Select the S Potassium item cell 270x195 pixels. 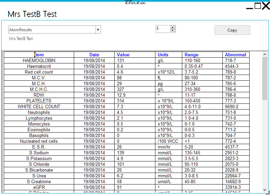pos(39,158)
